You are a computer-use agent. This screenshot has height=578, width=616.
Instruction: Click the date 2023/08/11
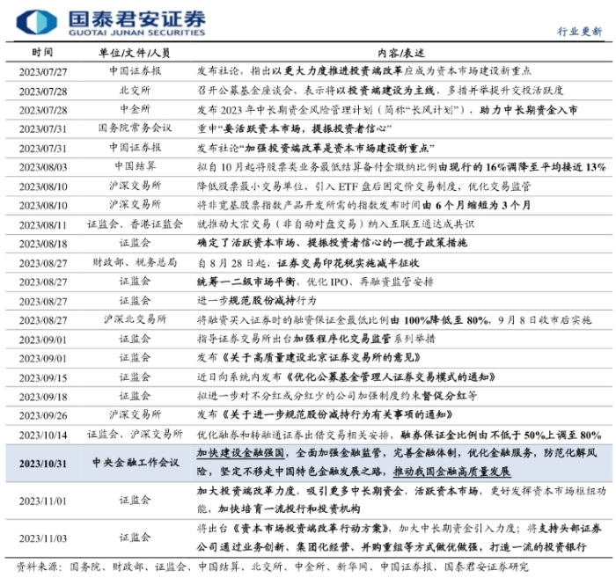[43, 225]
